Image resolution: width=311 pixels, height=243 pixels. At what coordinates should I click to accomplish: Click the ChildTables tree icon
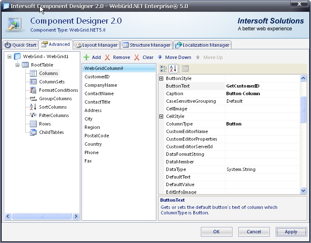click(33, 132)
